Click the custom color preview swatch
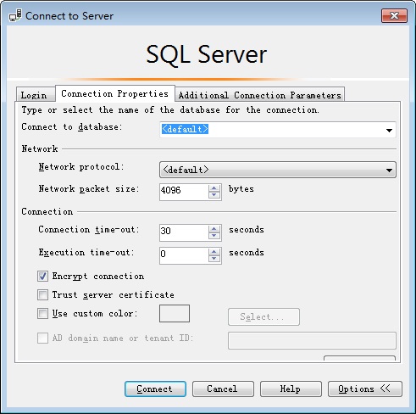Image resolution: width=416 pixels, height=414 pixels. [175, 313]
